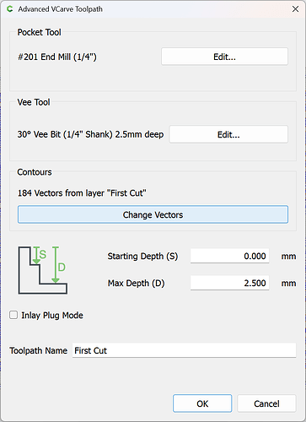Viewport: 306px width, 422px height.
Task: Click the "Max Depth (D)" label
Action: click(136, 283)
